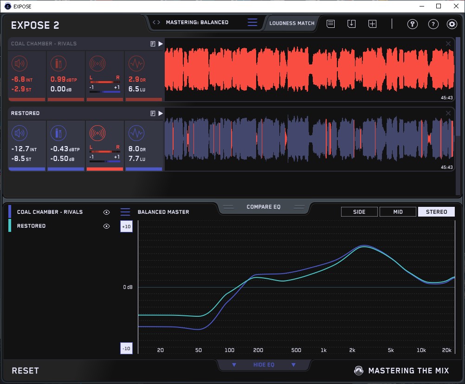Hide the Restored EQ curve with eye icon
The width and height of the screenshot is (465, 384).
point(106,226)
